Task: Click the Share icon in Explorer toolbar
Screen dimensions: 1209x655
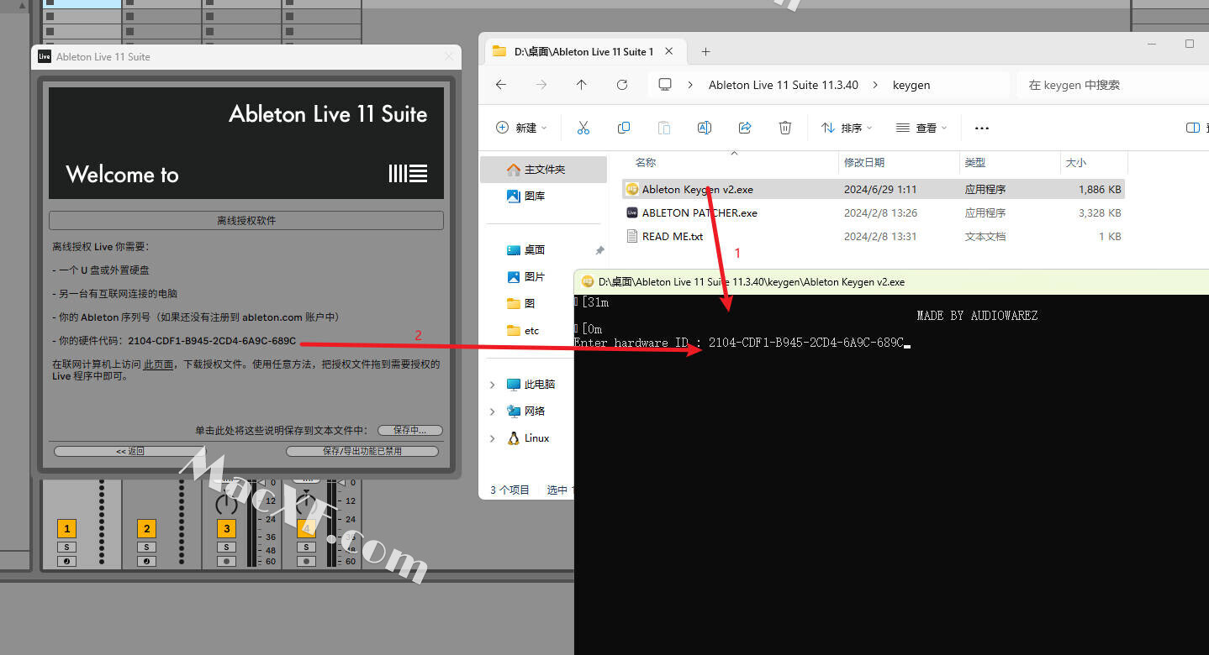Action: tap(744, 128)
